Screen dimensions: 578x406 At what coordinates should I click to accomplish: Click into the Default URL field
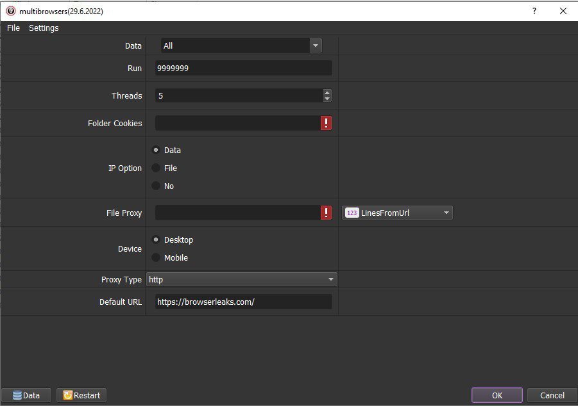[243, 302]
